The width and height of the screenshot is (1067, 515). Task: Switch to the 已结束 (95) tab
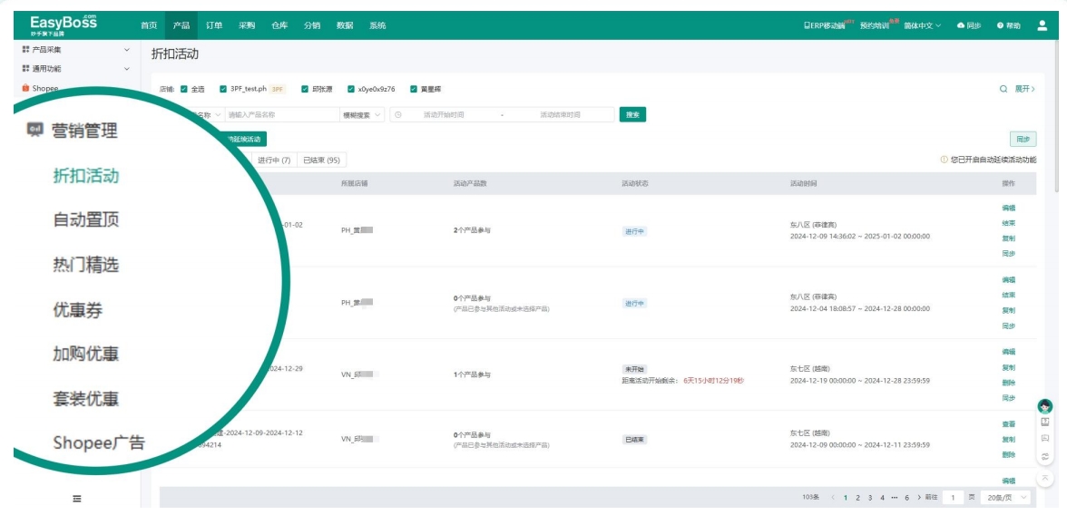321,160
